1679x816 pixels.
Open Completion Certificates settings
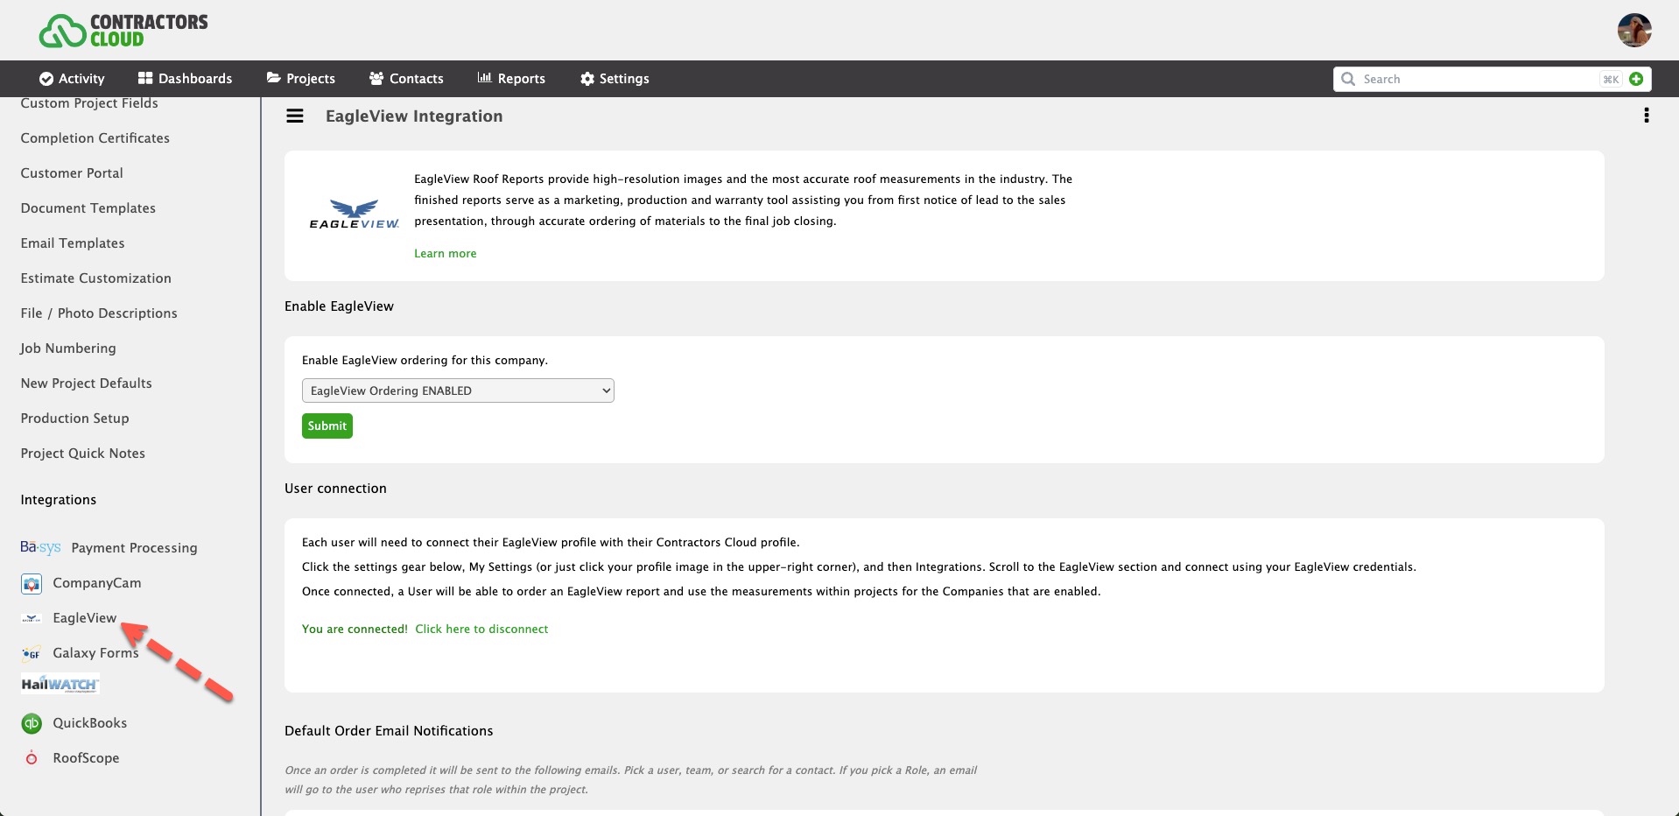(95, 138)
